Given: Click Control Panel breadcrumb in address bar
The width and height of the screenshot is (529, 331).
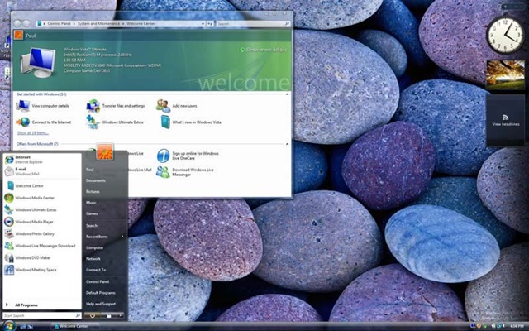Looking at the screenshot, I should (x=60, y=24).
